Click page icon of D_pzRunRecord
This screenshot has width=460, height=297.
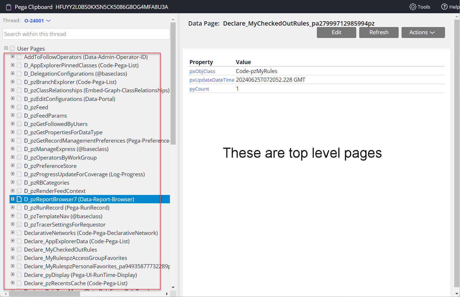tap(19, 208)
